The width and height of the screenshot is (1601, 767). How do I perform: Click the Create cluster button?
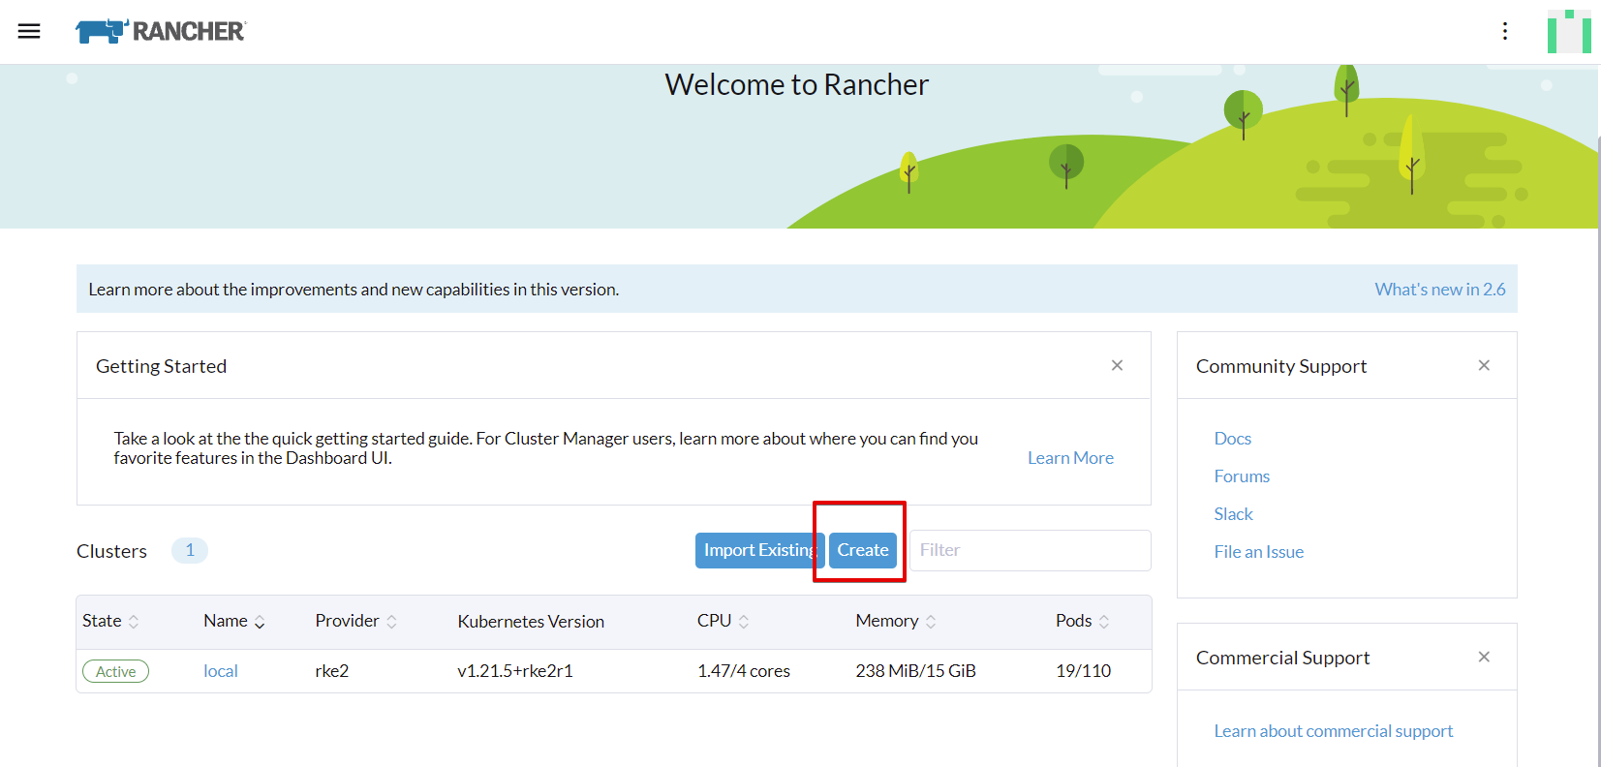[863, 550]
